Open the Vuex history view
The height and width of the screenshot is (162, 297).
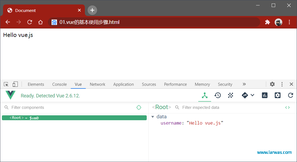217,95
